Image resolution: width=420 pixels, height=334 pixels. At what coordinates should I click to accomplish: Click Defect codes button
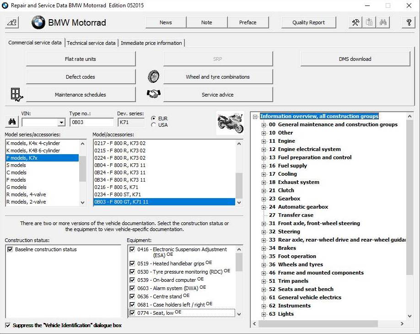pos(81,77)
